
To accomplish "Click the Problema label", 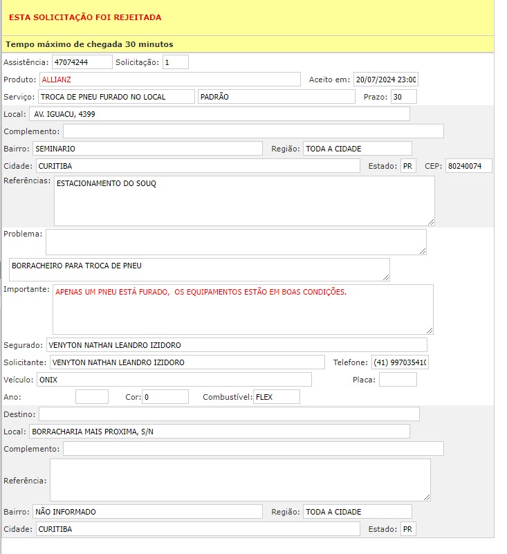I will click(23, 234).
